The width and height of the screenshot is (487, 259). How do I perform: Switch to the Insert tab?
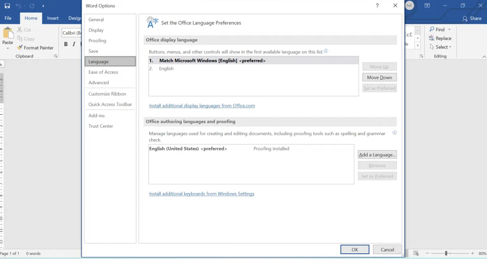53,18
